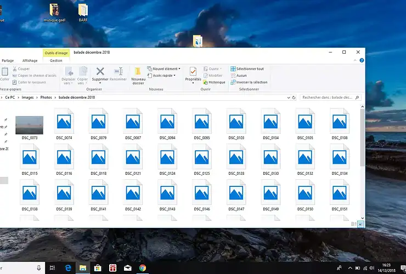This screenshot has height=274, width=406.
Task: Navigate to Images in the breadcrumb
Action: tap(27, 98)
